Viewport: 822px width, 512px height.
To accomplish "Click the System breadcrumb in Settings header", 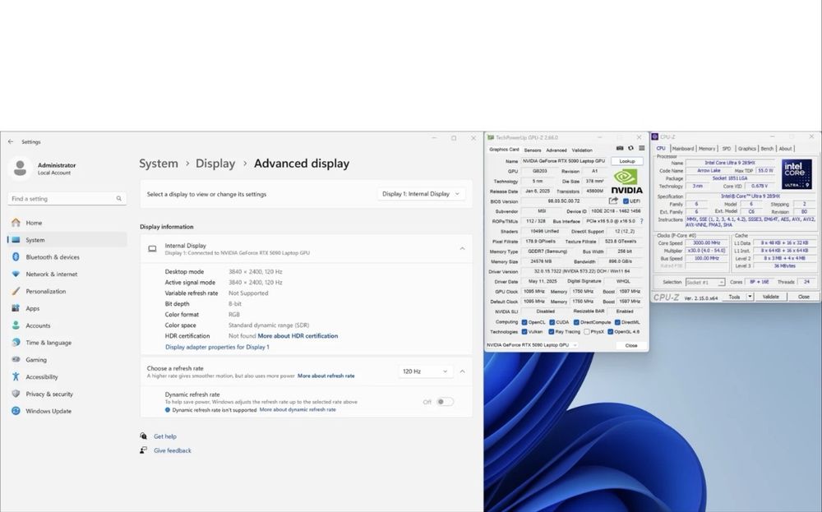I will tap(159, 164).
